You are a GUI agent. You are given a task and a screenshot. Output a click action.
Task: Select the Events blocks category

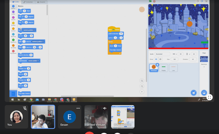pyautogui.click(x=13, y=24)
